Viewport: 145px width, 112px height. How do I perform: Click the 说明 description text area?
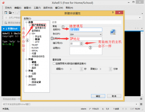click(86, 51)
